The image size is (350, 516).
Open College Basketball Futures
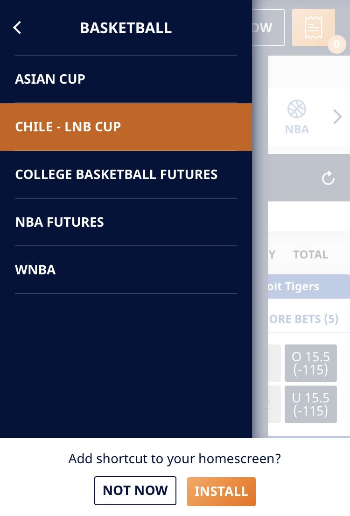point(126,174)
